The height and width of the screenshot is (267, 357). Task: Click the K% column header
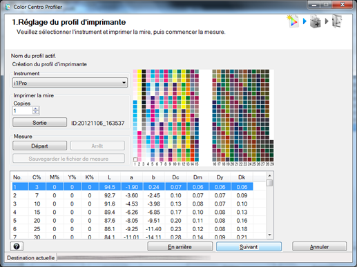tap(90, 177)
